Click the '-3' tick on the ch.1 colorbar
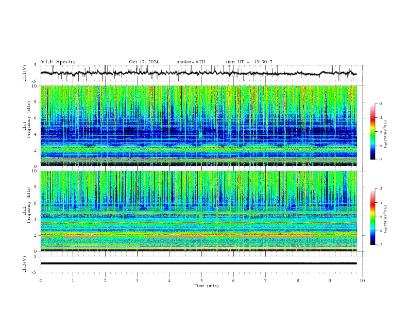 [x=380, y=103]
